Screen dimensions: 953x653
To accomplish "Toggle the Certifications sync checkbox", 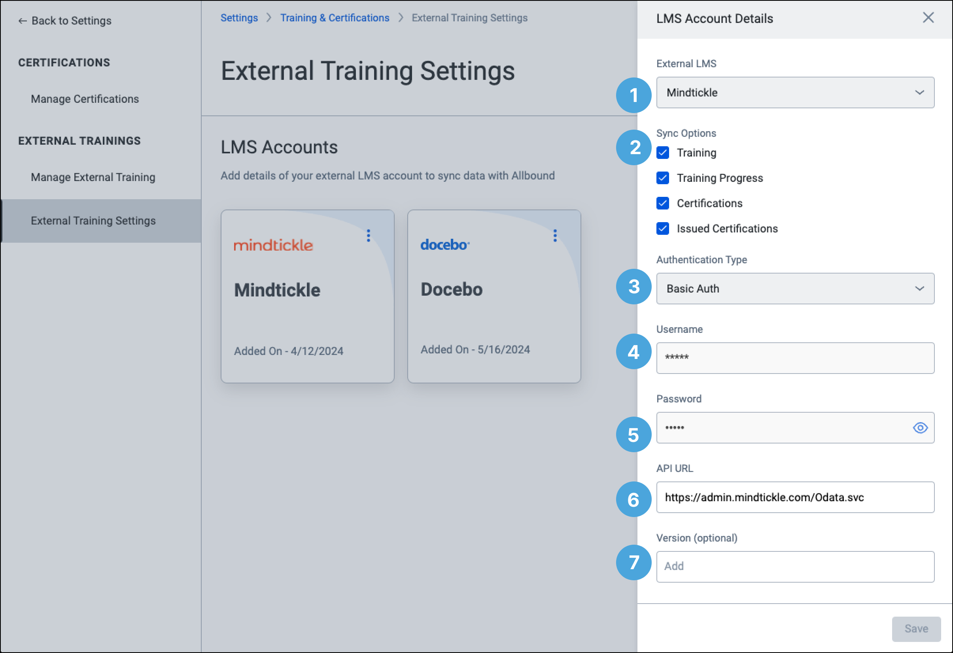I will pos(663,203).
